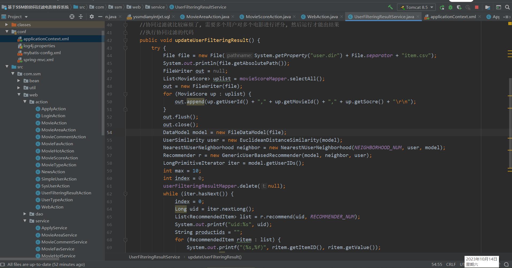Image resolution: width=512 pixels, height=268 pixels.
Task: Collapse the service package in the tree
Action: click(25, 221)
